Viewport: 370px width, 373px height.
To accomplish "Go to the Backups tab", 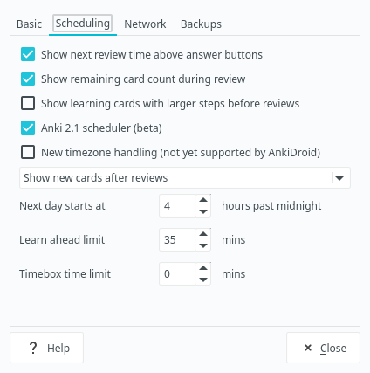I will (x=201, y=24).
